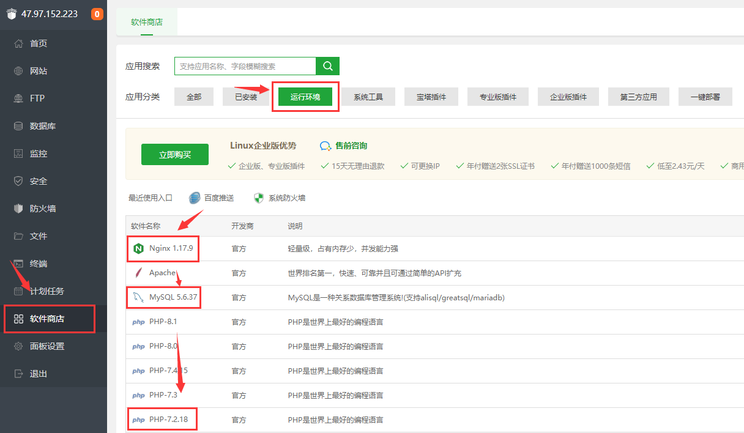The height and width of the screenshot is (433, 744).
Task: Click Apache software name
Action: tap(162, 273)
